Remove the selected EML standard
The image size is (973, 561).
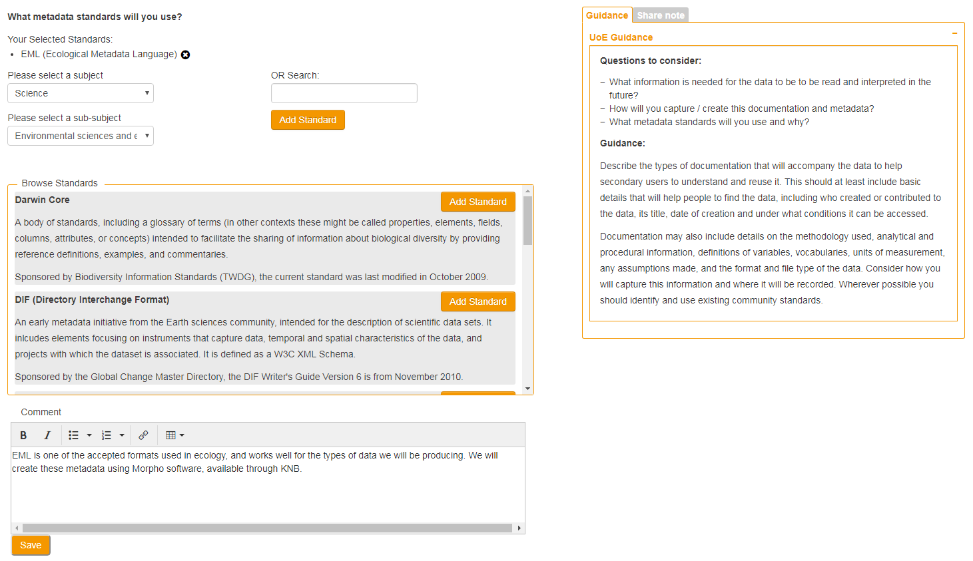tap(186, 55)
